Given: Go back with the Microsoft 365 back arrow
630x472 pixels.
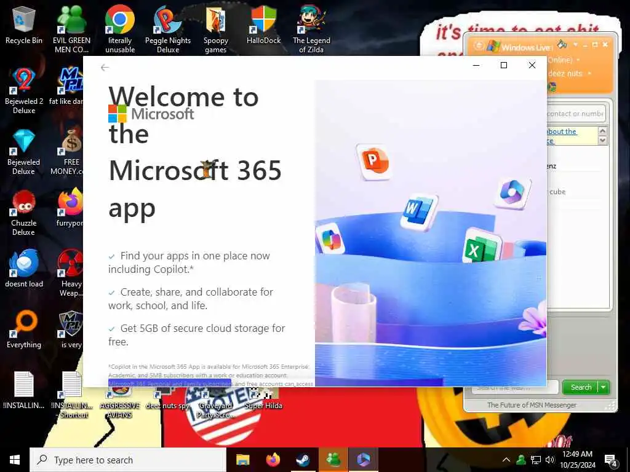Looking at the screenshot, I should point(105,68).
